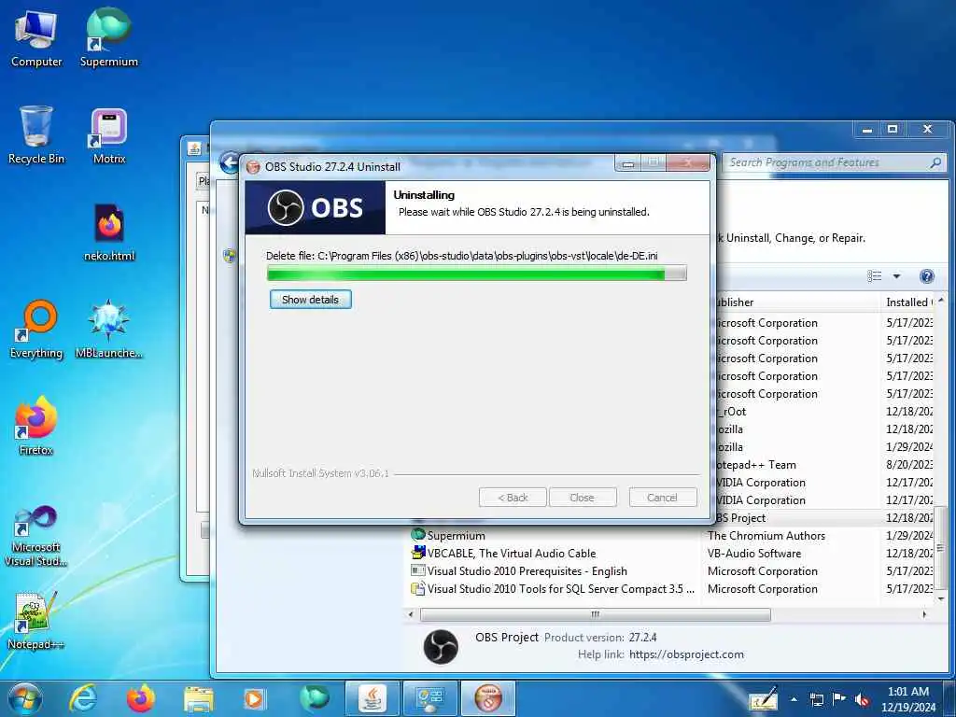The image size is (956, 717).
Task: Select the Supermium program row
Action: coord(669,535)
